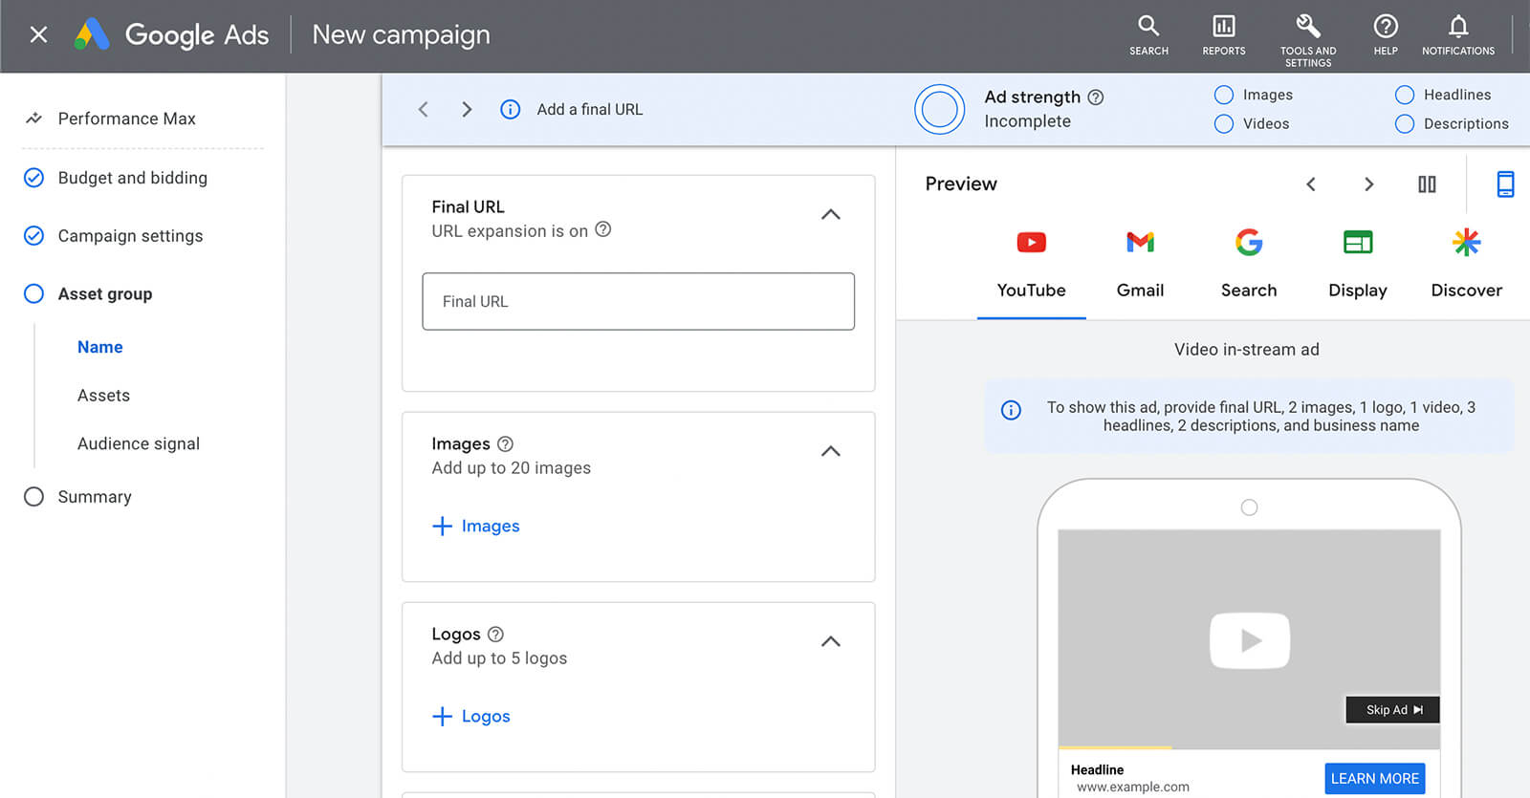Open the Search tool in header
Viewport: 1530px width, 798px height.
(1148, 35)
